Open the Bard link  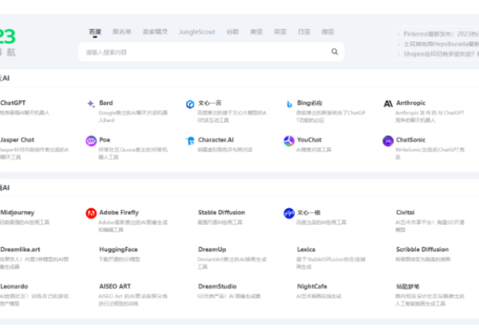(106, 103)
